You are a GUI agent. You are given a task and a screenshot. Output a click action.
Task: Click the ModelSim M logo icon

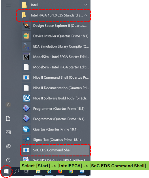click(x=26, y=57)
